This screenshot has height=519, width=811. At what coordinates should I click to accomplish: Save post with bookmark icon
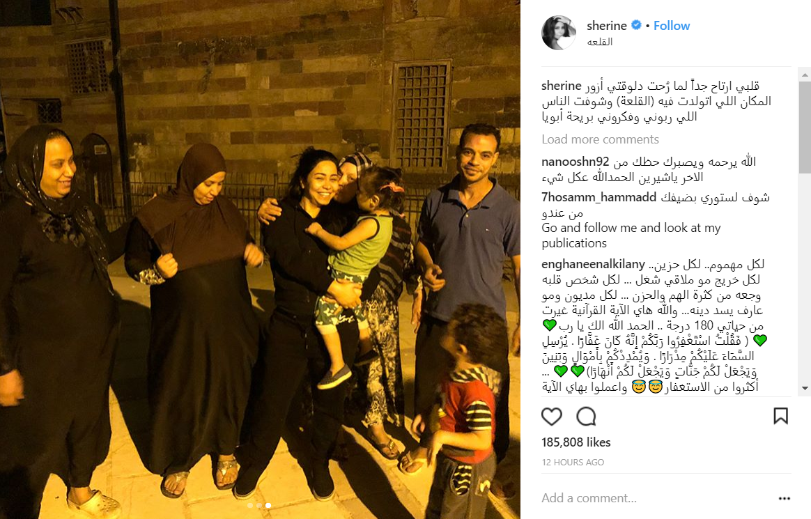[780, 416]
